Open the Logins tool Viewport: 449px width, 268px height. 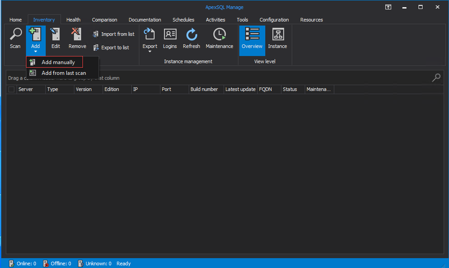170,39
